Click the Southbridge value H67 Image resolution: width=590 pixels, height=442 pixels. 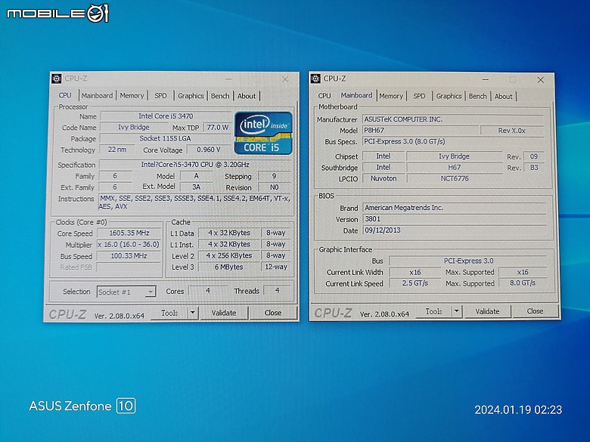point(454,167)
